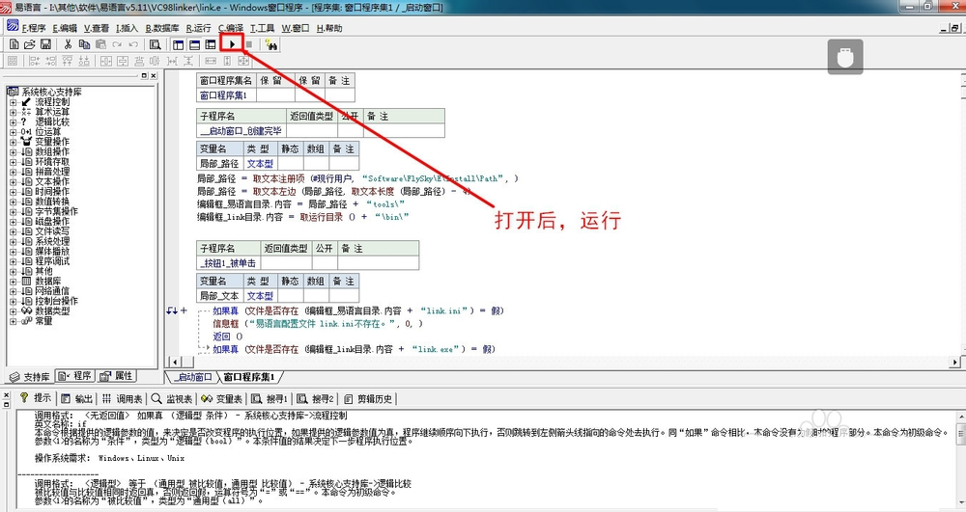Select the 数据类型 tree item
Image resolution: width=966 pixels, height=512 pixels.
pyautogui.click(x=52, y=311)
